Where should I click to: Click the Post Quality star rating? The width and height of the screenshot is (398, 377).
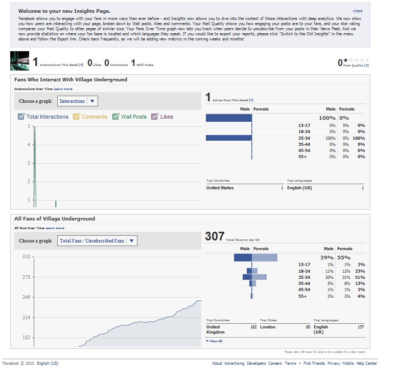pyautogui.click(x=356, y=60)
